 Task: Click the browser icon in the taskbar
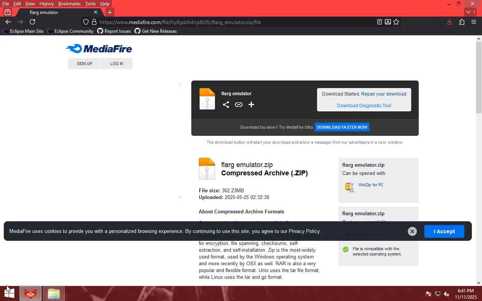pyautogui.click(x=31, y=293)
